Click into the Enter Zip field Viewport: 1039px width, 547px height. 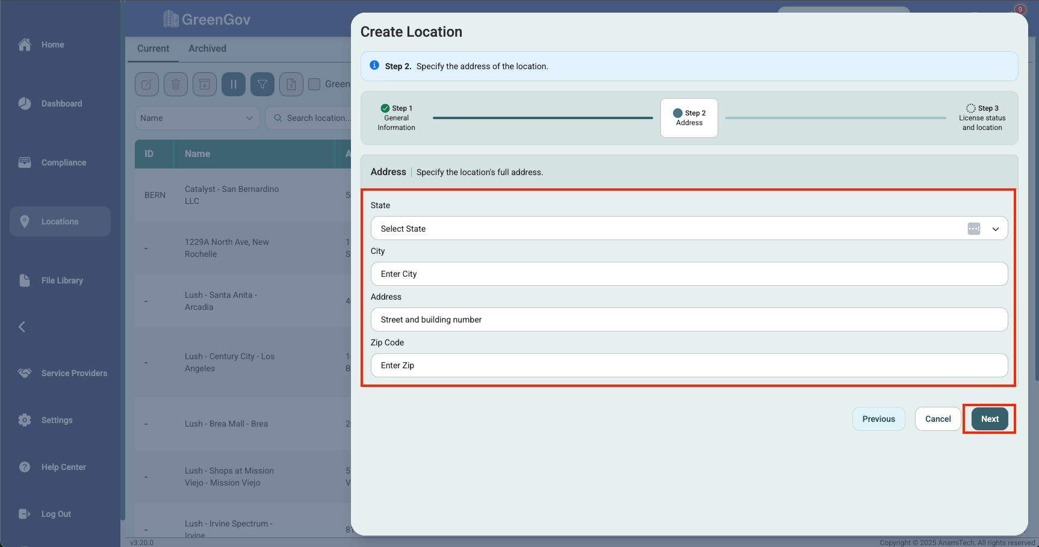click(689, 365)
